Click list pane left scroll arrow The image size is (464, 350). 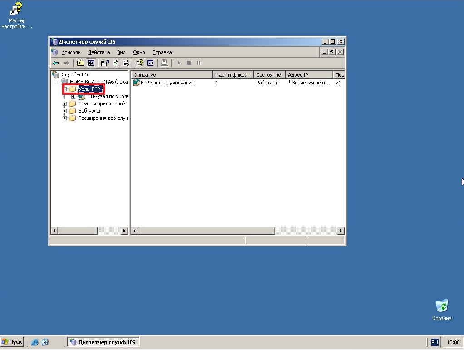[135, 231]
